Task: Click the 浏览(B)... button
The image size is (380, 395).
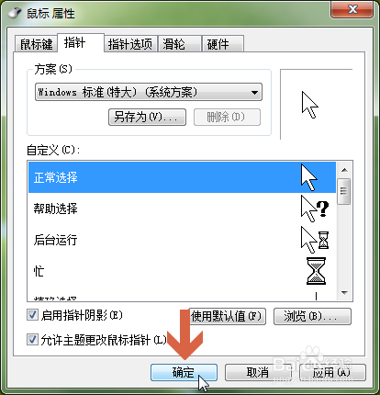Action: 312,316
